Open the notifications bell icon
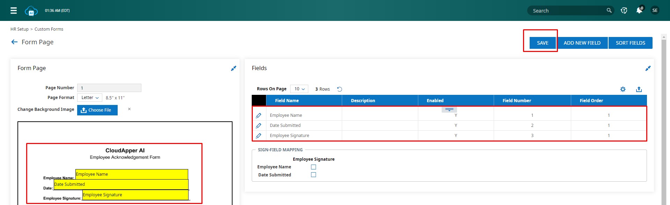The image size is (670, 205). (x=639, y=10)
